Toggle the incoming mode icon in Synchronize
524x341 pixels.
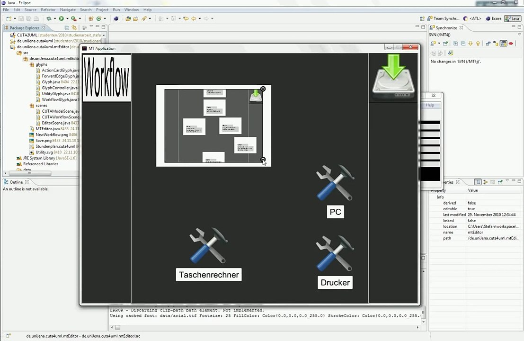[x=488, y=44]
